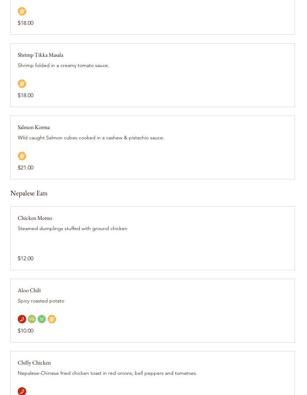Click the gluten-free icon under Shrimp Tikka Masala
Viewport: 307px width, 395px height.
(22, 84)
